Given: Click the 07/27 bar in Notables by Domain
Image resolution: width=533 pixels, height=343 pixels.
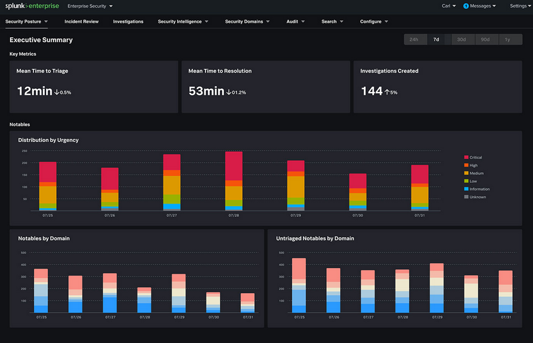Looking at the screenshot, I should tap(110, 293).
